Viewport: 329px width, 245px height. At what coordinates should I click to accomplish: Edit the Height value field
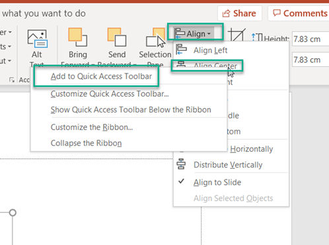(x=311, y=39)
